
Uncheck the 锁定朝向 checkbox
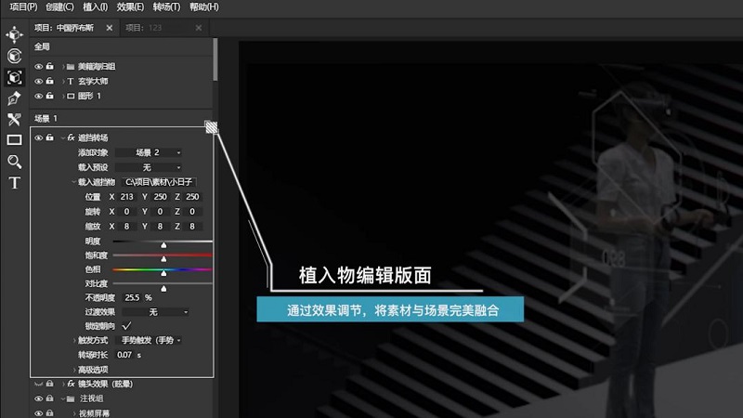(x=126, y=326)
